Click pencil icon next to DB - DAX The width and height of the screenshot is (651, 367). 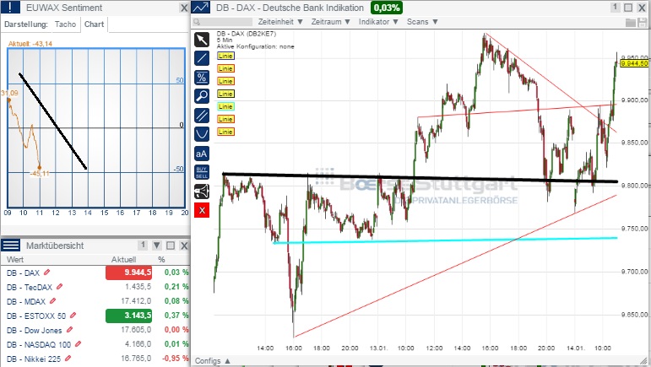(47, 272)
